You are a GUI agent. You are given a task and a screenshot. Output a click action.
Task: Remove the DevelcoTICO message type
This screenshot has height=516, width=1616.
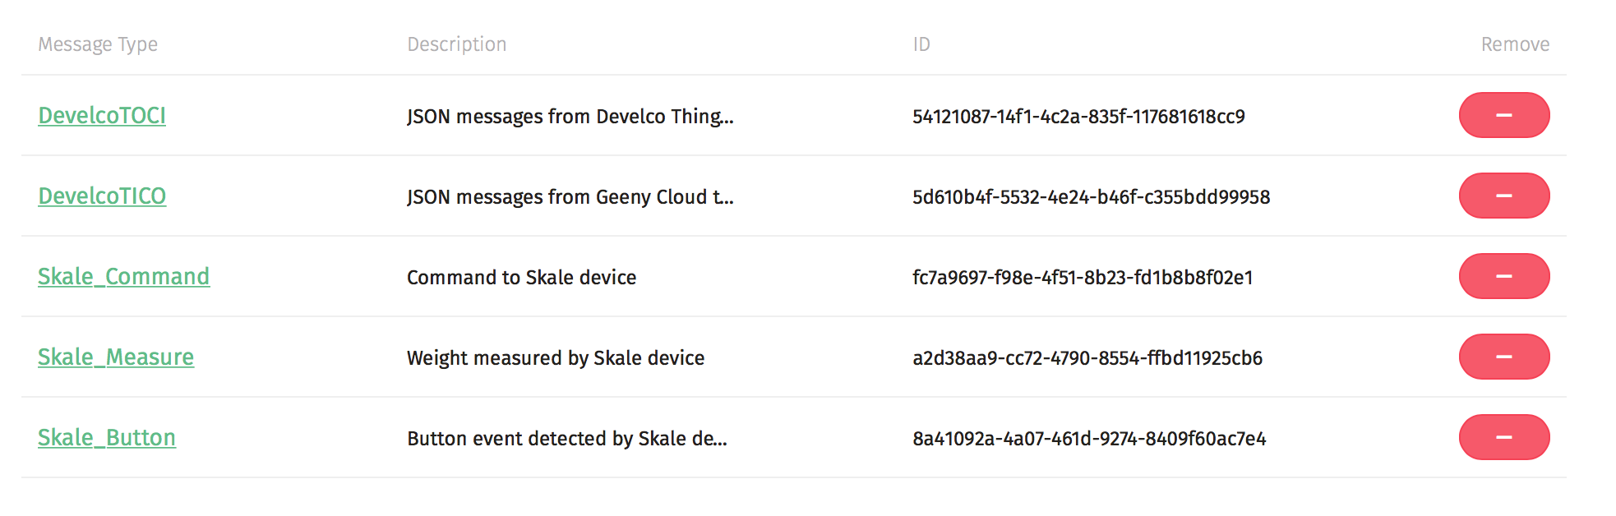(1503, 196)
